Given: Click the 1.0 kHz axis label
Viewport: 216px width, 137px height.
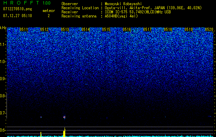Looking at the screenshot, I should (3, 62).
